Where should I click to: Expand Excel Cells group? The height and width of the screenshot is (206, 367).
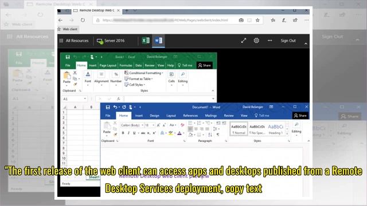[171, 79]
